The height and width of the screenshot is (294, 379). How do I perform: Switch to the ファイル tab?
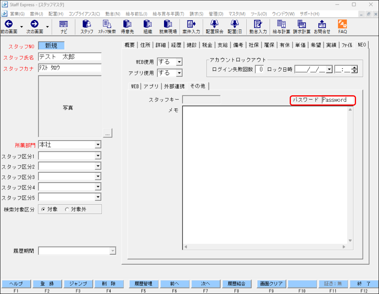(x=347, y=45)
